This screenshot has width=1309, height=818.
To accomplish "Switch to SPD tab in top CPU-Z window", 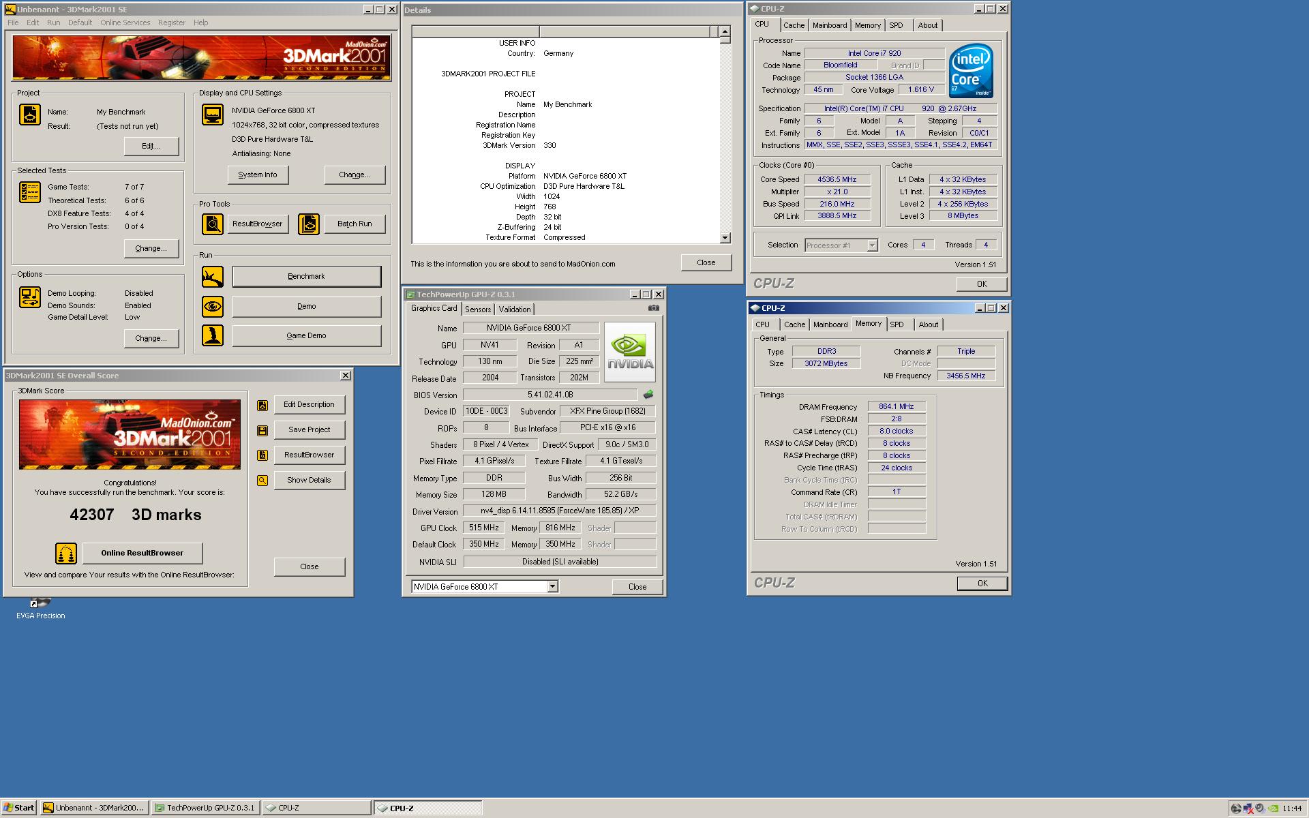I will (897, 25).
